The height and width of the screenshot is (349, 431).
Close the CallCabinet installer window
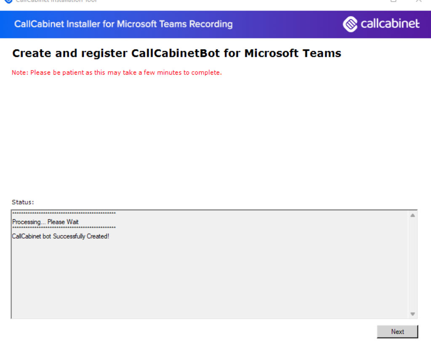tap(418, 1)
